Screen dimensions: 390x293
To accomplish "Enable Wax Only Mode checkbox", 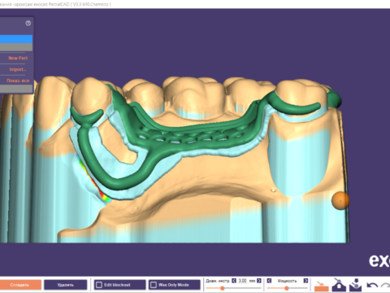I will click(154, 285).
